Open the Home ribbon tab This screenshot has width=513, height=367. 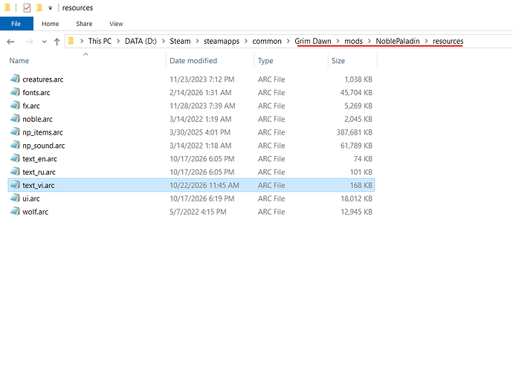50,24
